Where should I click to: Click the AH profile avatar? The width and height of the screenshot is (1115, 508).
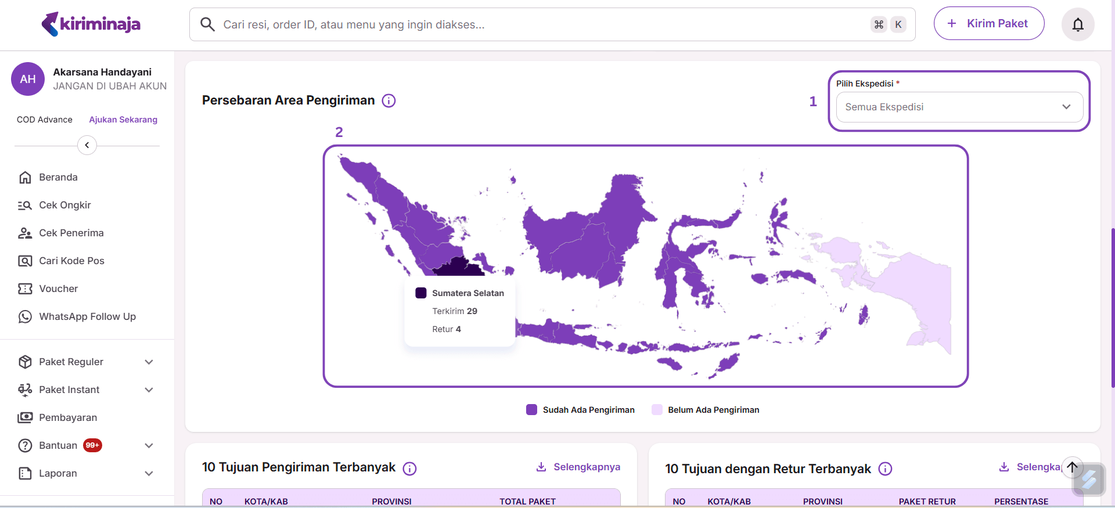pyautogui.click(x=28, y=79)
